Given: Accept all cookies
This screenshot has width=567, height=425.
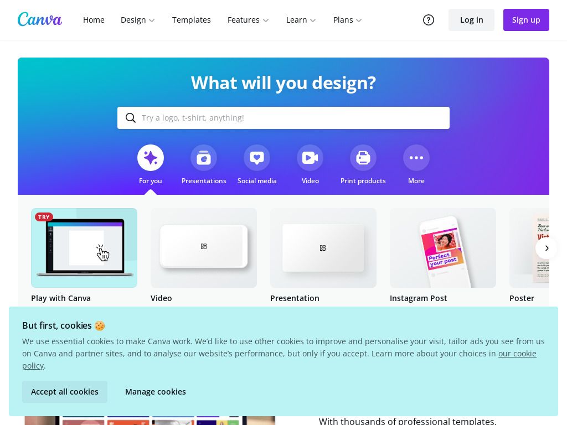Looking at the screenshot, I should click(65, 392).
